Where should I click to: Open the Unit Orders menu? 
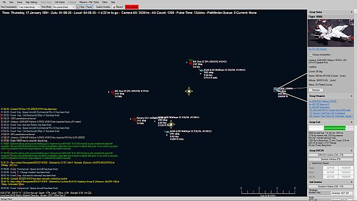(60, 2)
